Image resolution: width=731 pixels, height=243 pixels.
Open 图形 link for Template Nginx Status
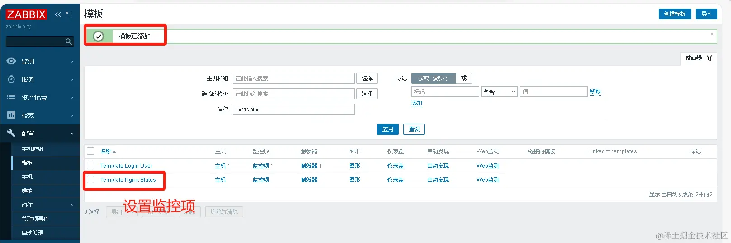pos(355,180)
